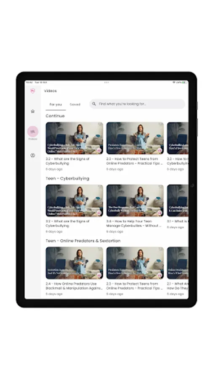Open title '2.3 - How to Protect Teens' under Online Predators & Sextortion
The image size is (213, 379).
[x=135, y=286]
